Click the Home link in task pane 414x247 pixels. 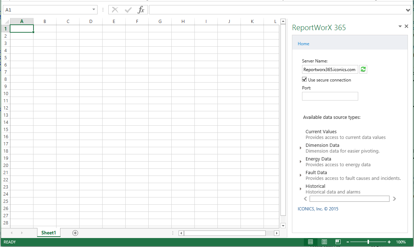[303, 44]
